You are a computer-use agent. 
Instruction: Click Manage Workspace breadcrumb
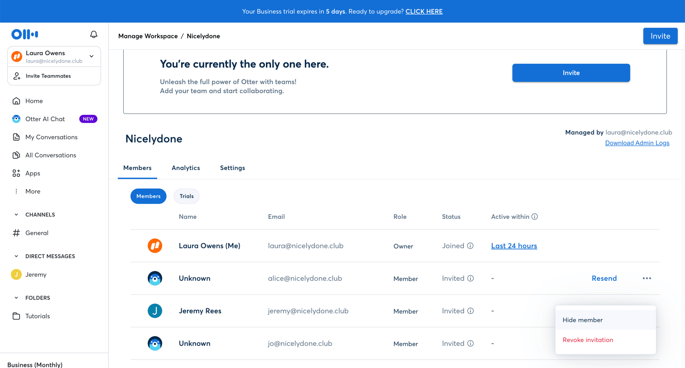(148, 36)
